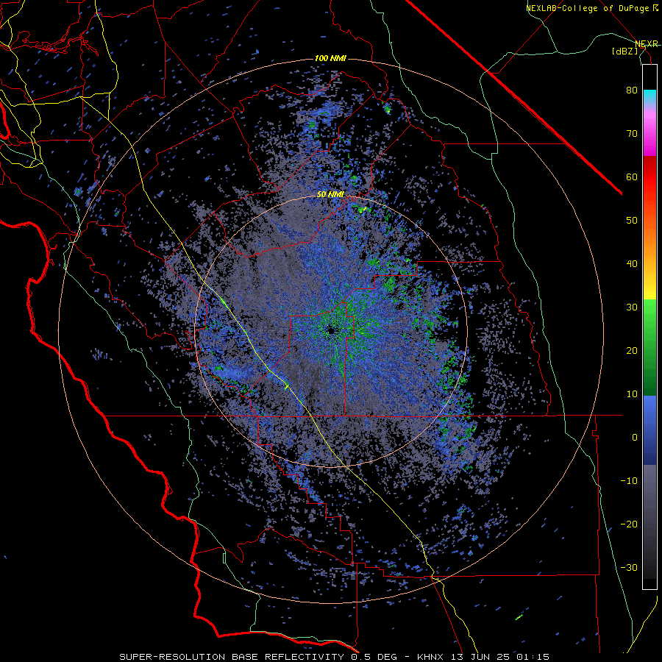Click the [dBZ] units label
The image size is (662, 662).
(624, 51)
